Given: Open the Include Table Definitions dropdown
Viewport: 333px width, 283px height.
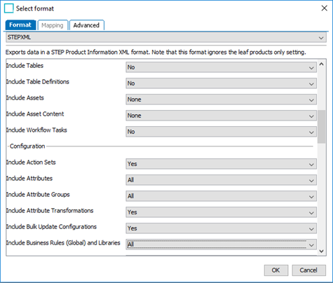Looking at the screenshot, I should (x=221, y=83).
